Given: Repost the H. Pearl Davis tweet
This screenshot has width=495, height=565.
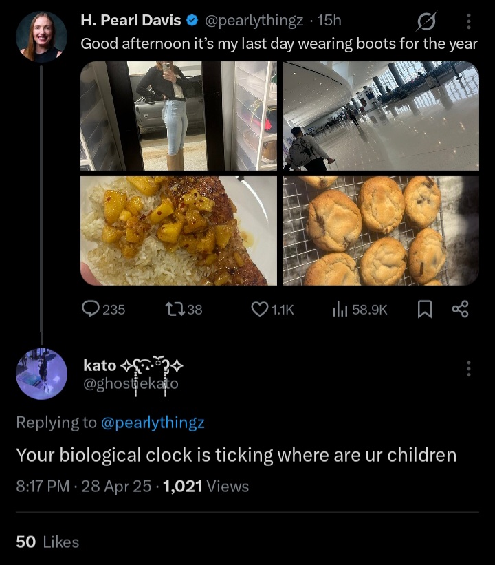Looking at the screenshot, I should (x=175, y=310).
